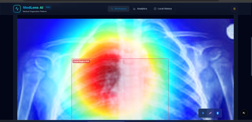Screen dimensions: 252x122
Task: Click the Bluetooth icon in floating toolbar
Action: pos(218,113)
